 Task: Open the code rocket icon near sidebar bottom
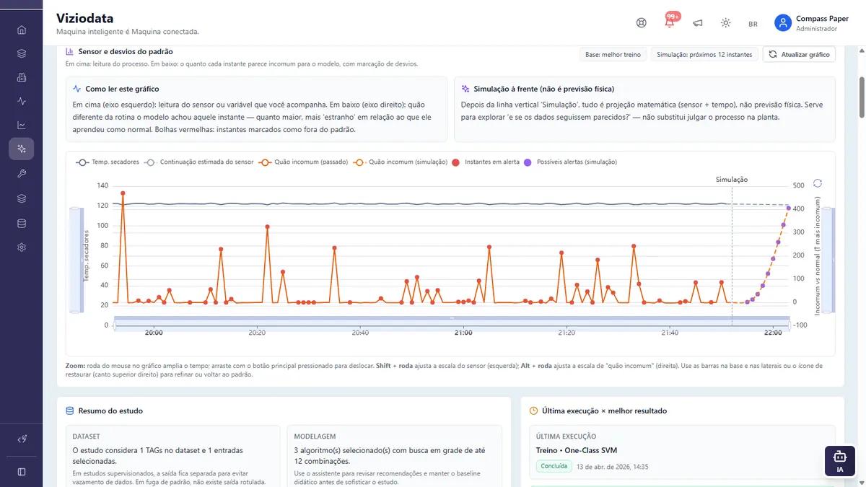(22, 439)
